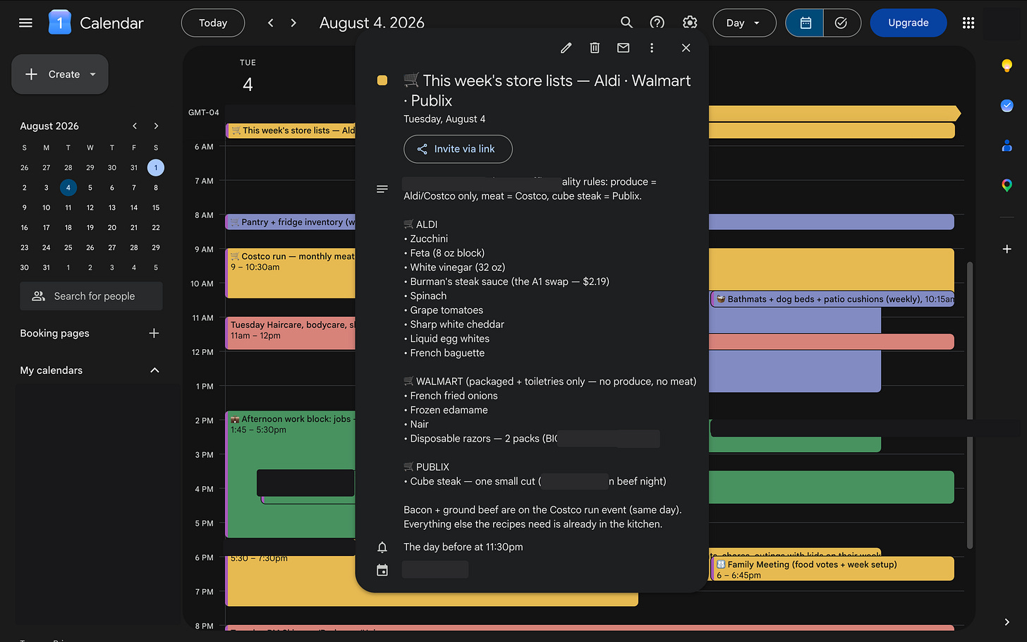1027x642 pixels.
Task: Open Bathmats + dog beds event
Action: click(832, 299)
